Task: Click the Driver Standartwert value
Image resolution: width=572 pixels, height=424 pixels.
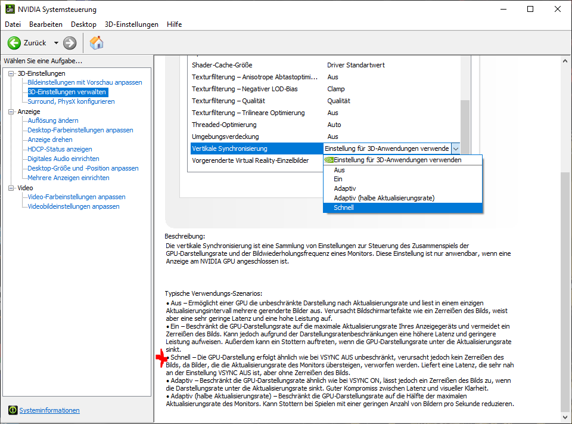Action: pos(356,65)
